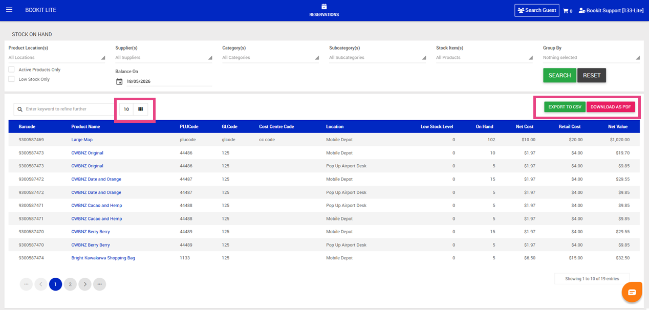Expand the All Suppliers dropdown
The width and height of the screenshot is (649, 310).
[164, 58]
